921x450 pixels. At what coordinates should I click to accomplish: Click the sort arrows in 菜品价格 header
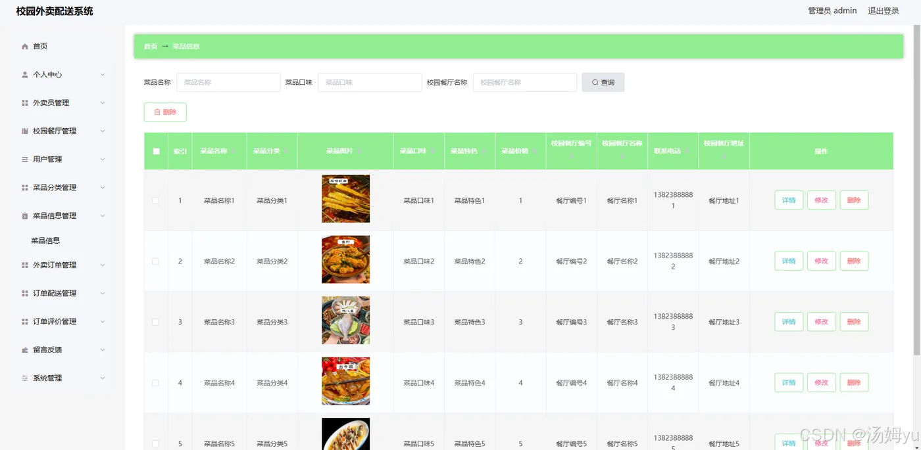click(535, 151)
